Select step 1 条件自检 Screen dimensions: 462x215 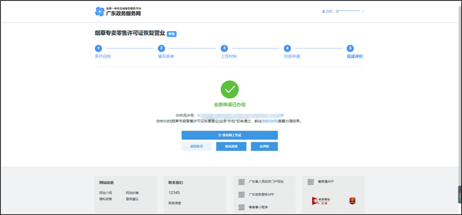pyautogui.click(x=103, y=52)
